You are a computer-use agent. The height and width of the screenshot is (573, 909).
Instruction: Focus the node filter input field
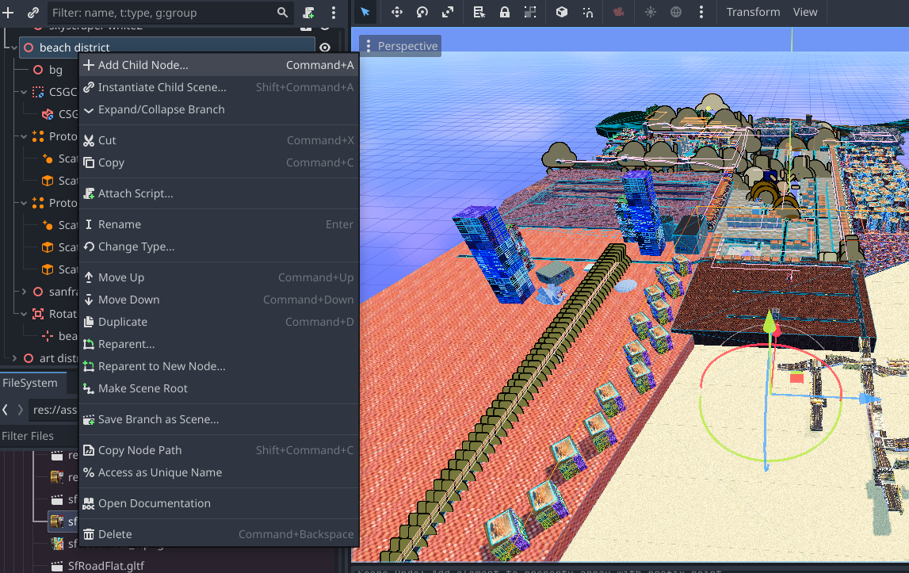(170, 12)
